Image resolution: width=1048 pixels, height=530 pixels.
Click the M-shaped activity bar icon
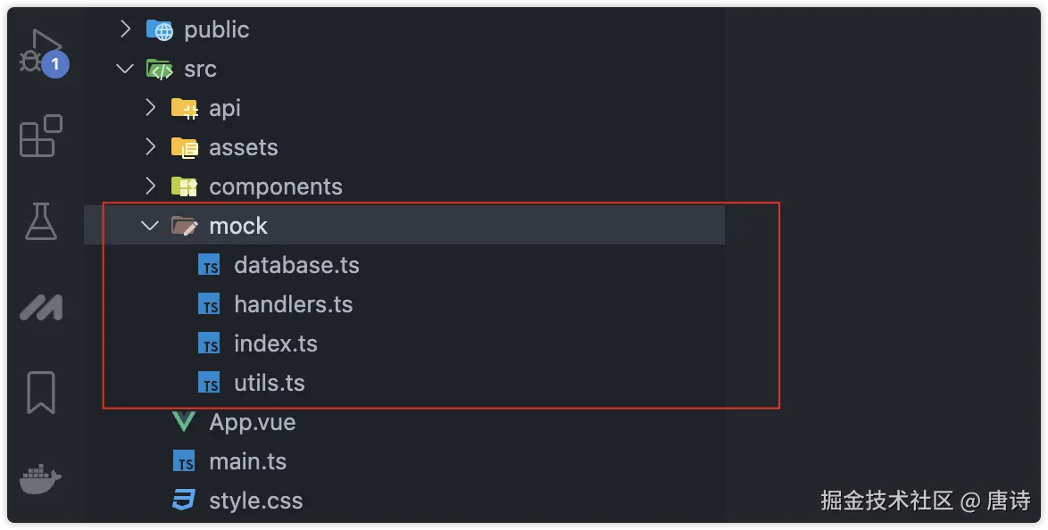41,308
